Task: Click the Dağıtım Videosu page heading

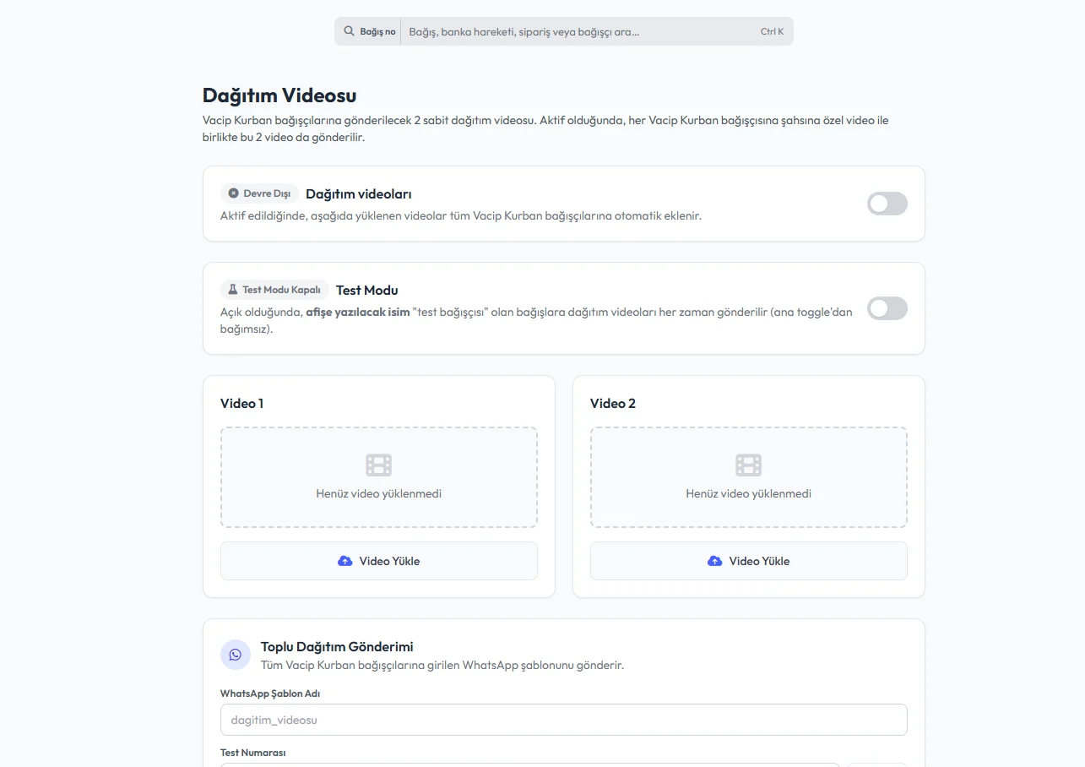Action: 279,95
